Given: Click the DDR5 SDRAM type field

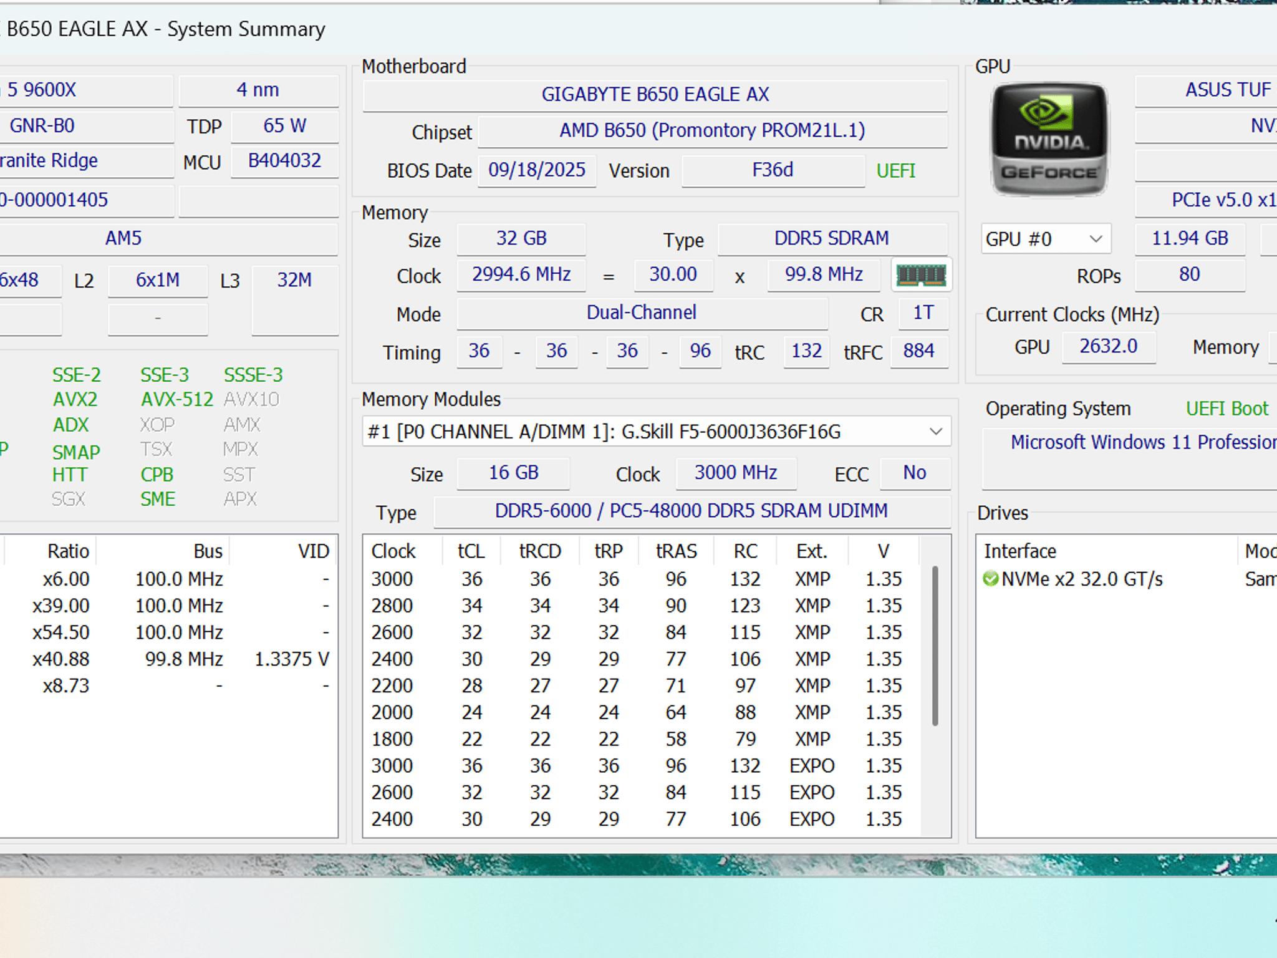Looking at the screenshot, I should (832, 238).
